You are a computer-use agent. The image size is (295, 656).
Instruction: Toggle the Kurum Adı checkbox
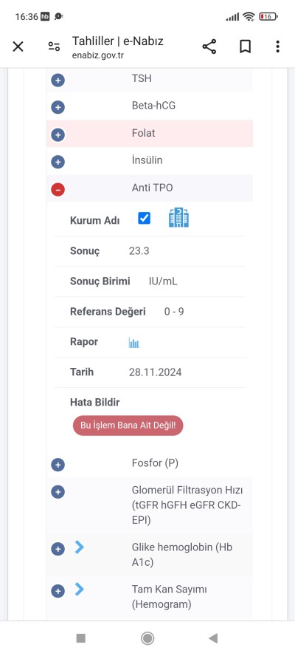[144, 218]
